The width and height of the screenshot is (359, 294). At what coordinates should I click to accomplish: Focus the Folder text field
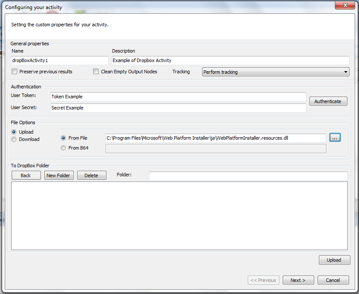[248, 176]
